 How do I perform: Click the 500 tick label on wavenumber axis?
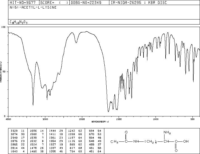tap(193, 119)
